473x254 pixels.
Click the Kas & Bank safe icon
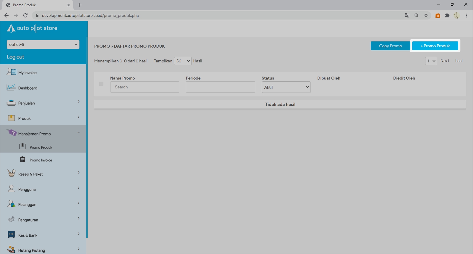pos(11,235)
